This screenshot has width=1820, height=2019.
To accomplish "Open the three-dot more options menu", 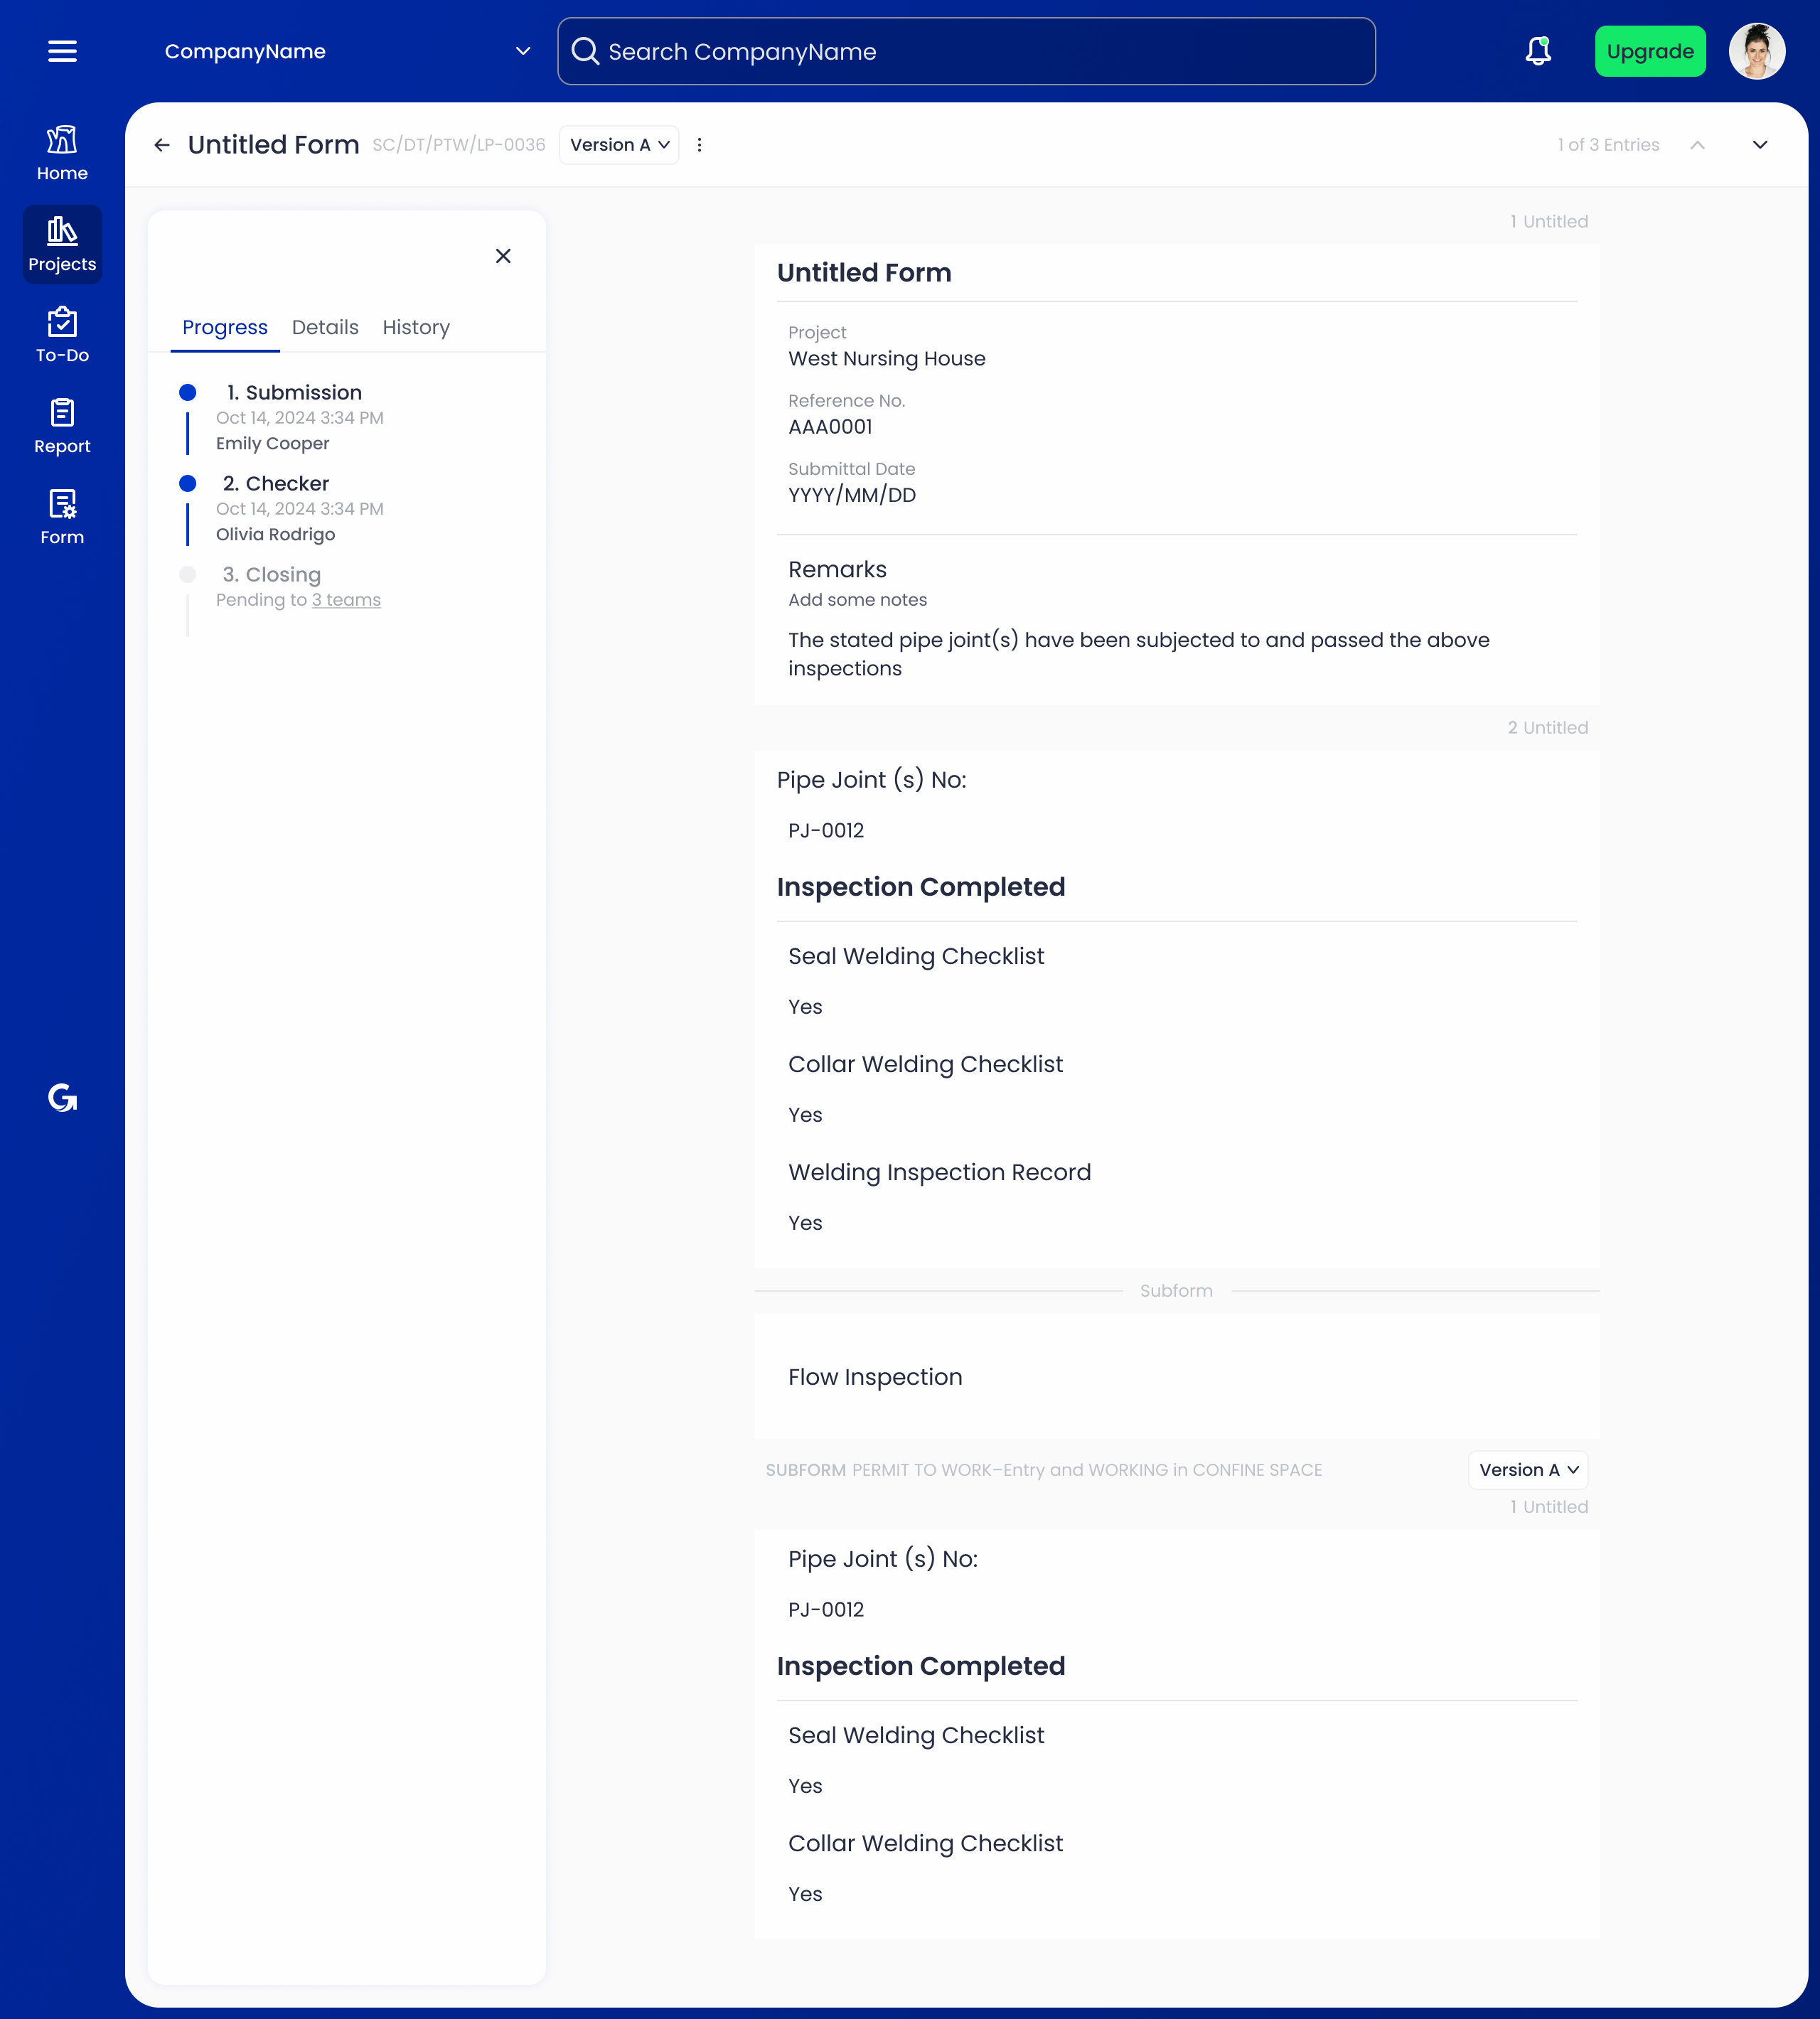I will [x=699, y=145].
